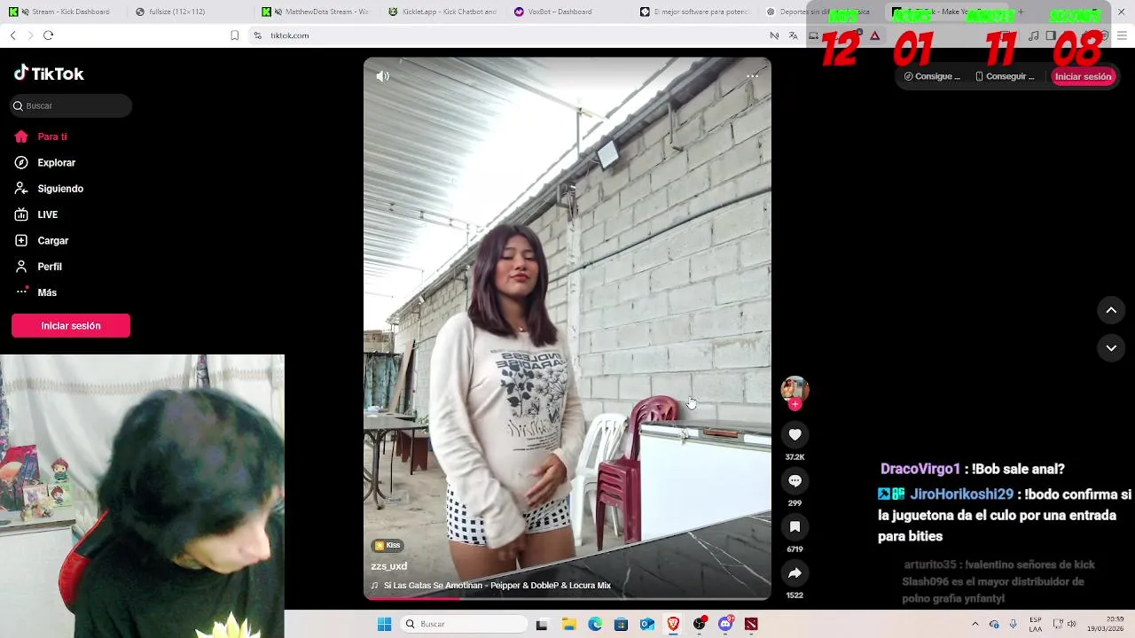Click the top-right Iniciar sesión button
This screenshot has height=638, width=1135.
[x=1083, y=76]
